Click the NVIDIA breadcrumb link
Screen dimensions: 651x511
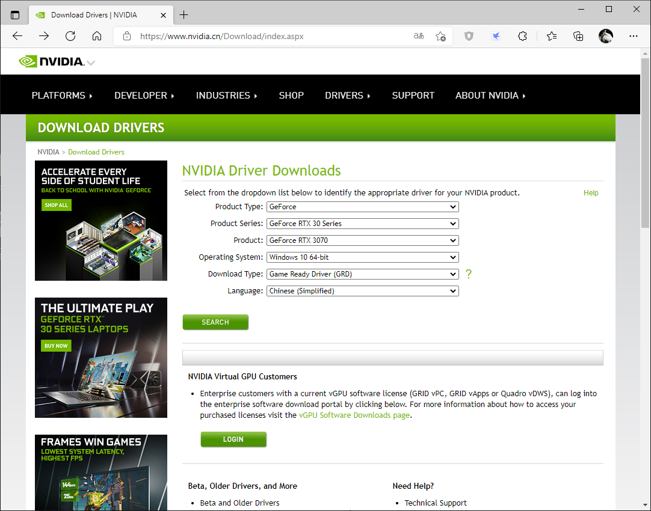[48, 152]
